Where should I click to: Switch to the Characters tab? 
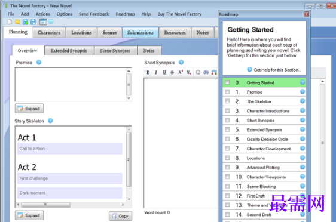pos(49,32)
